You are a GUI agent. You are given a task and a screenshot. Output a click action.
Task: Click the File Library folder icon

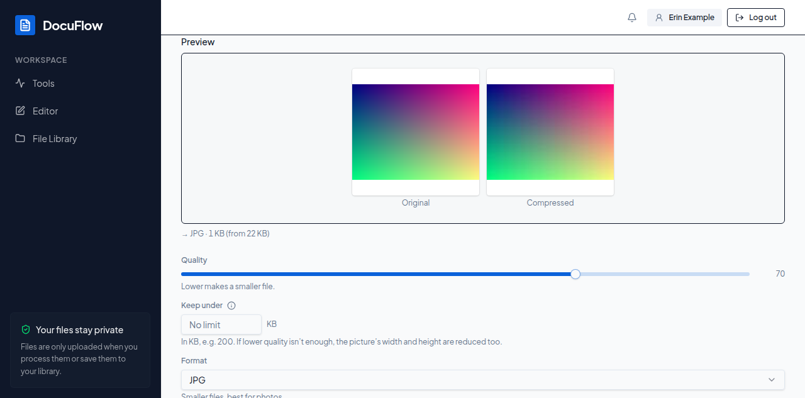20,138
